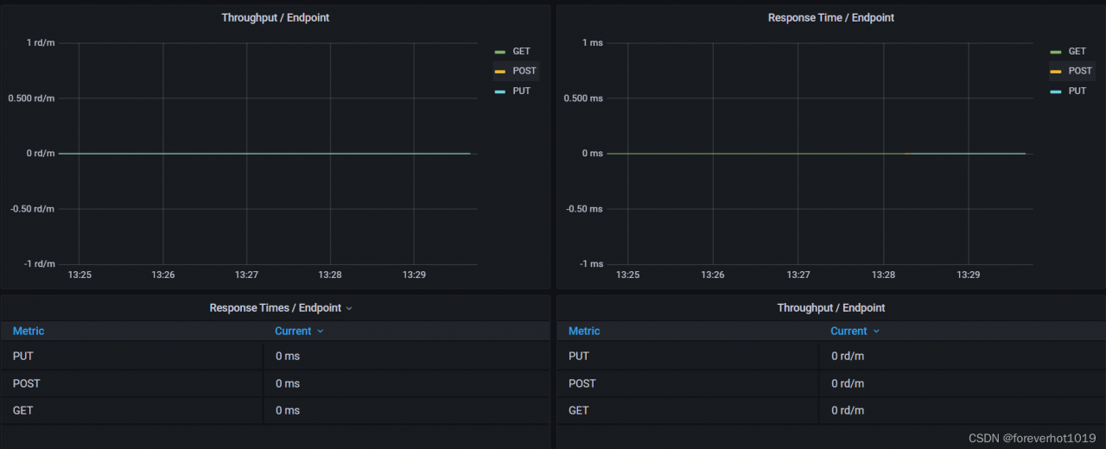Toggle GET series in Throughput graph legend
Image resolution: width=1106 pixels, height=449 pixels.
coord(521,51)
